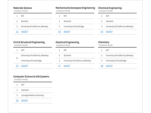Click University of Cambridge in Chemistry table
Screen dimensions: 151x113
click(x=116, y=61)
